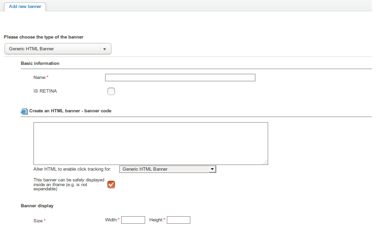This screenshot has height=235, width=377.
Task: Click the IS RETINA label text
Action: [45, 91]
